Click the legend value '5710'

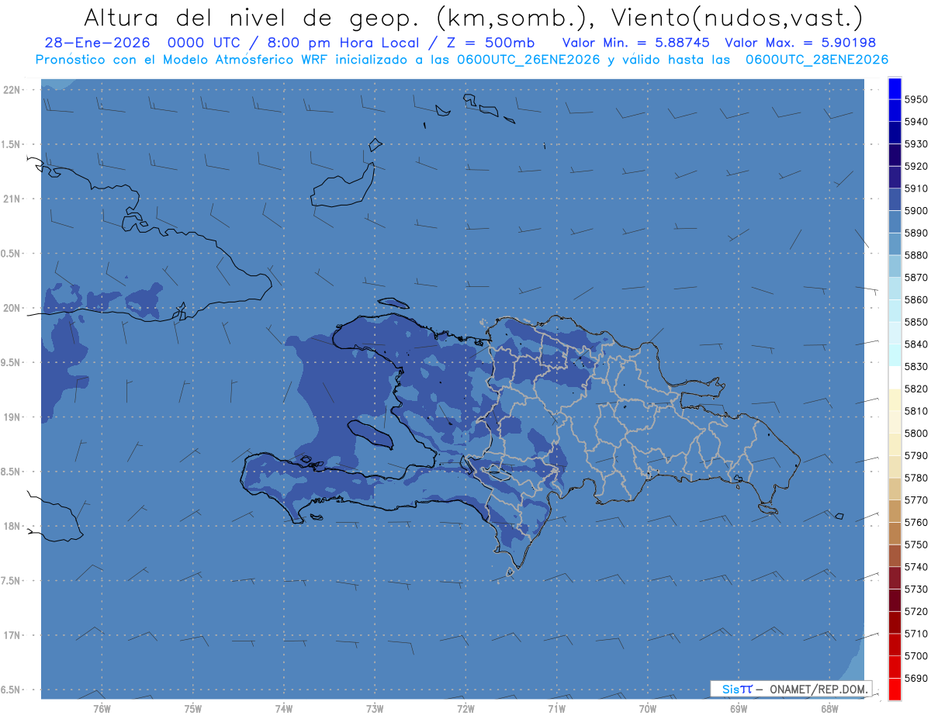click(x=915, y=634)
